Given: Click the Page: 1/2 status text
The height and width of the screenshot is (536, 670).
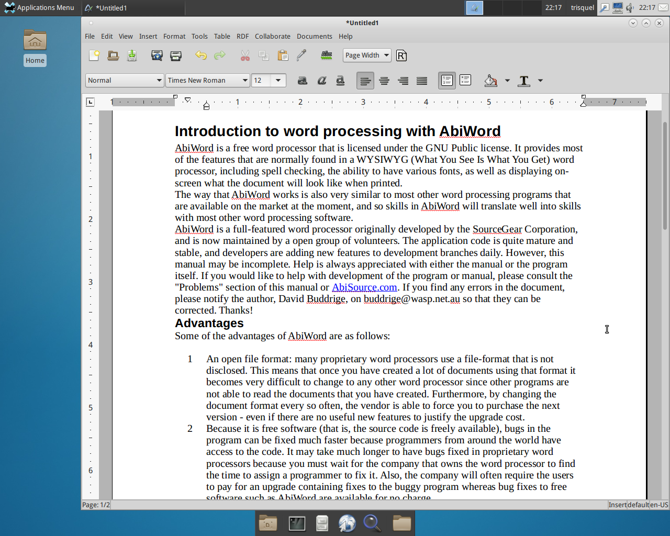Looking at the screenshot, I should pos(96,505).
